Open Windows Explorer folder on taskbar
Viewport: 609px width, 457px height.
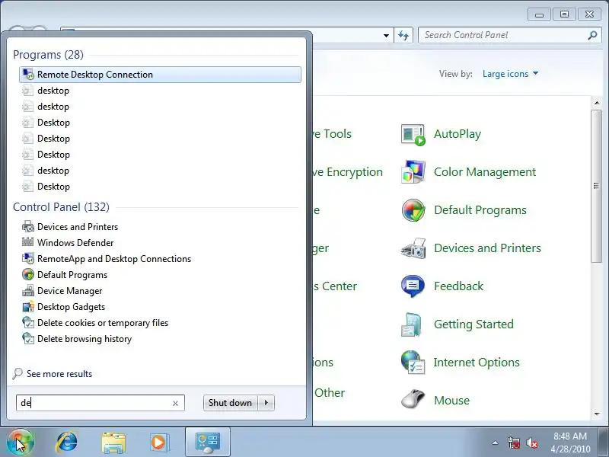(x=113, y=443)
